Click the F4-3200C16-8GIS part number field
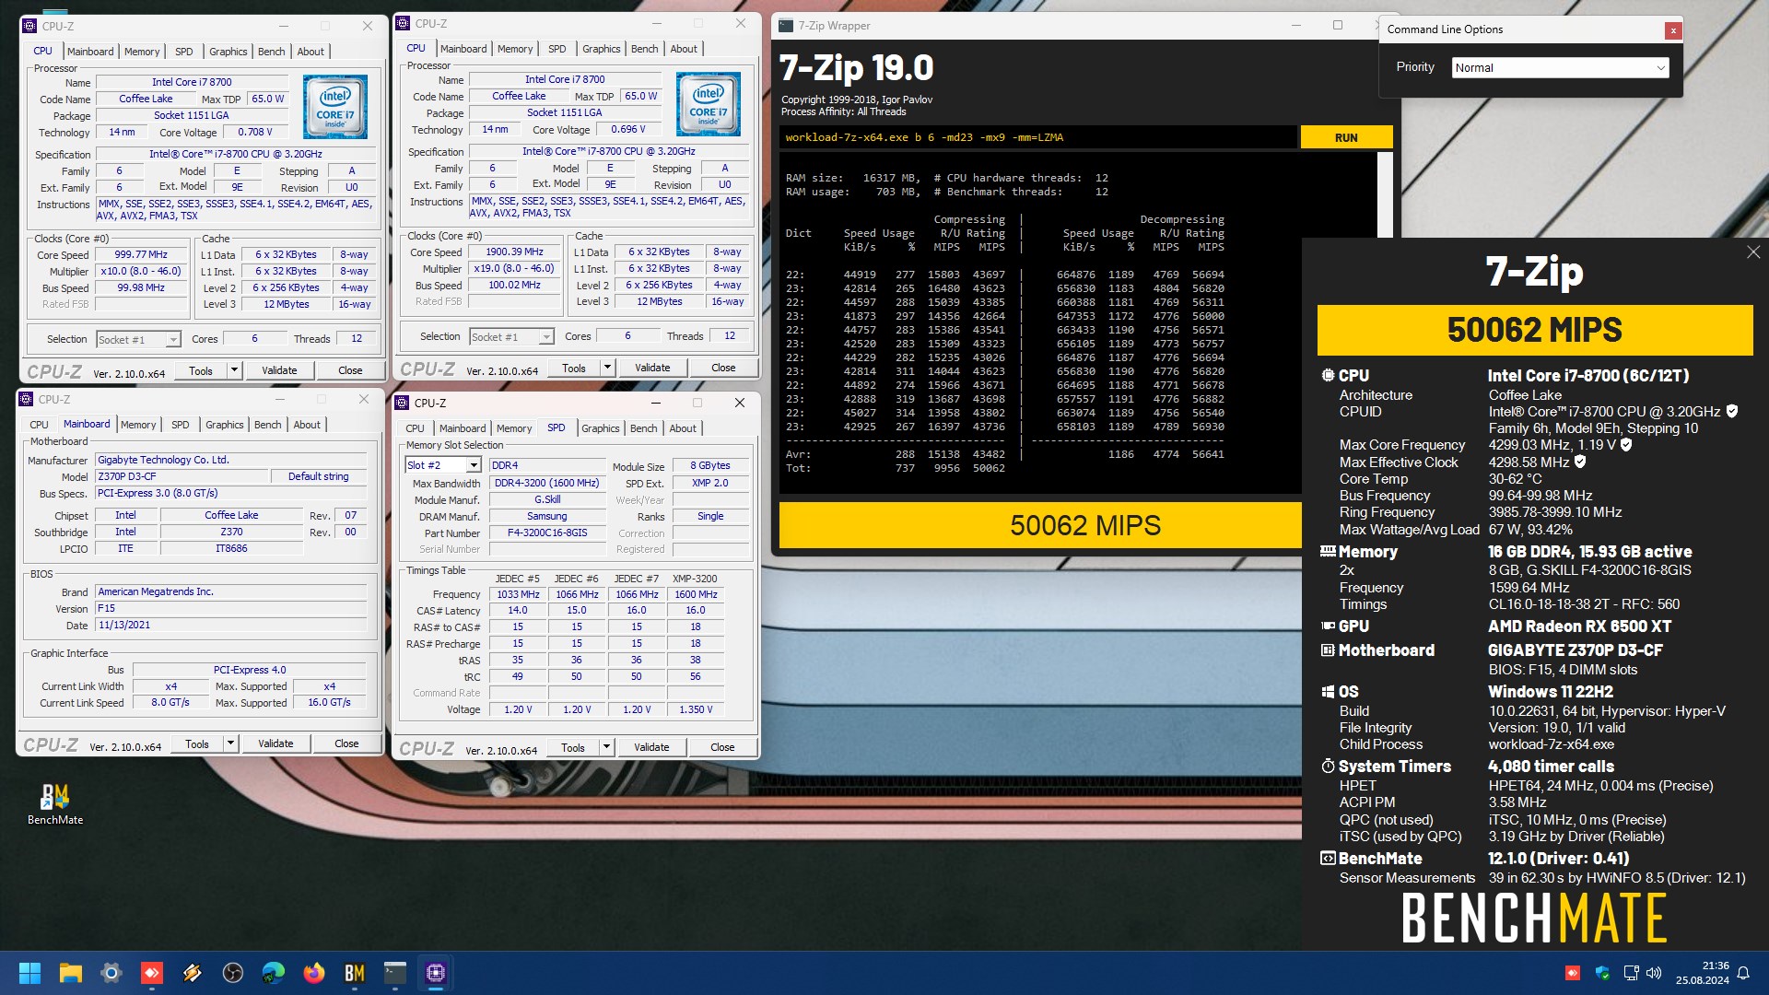Screen dimensions: 1769x995 tap(546, 533)
